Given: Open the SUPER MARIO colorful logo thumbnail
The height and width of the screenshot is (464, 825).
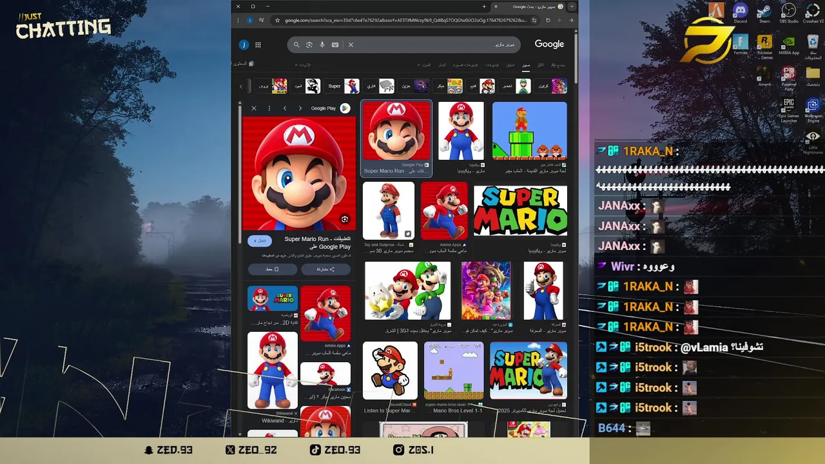Looking at the screenshot, I should [520, 211].
